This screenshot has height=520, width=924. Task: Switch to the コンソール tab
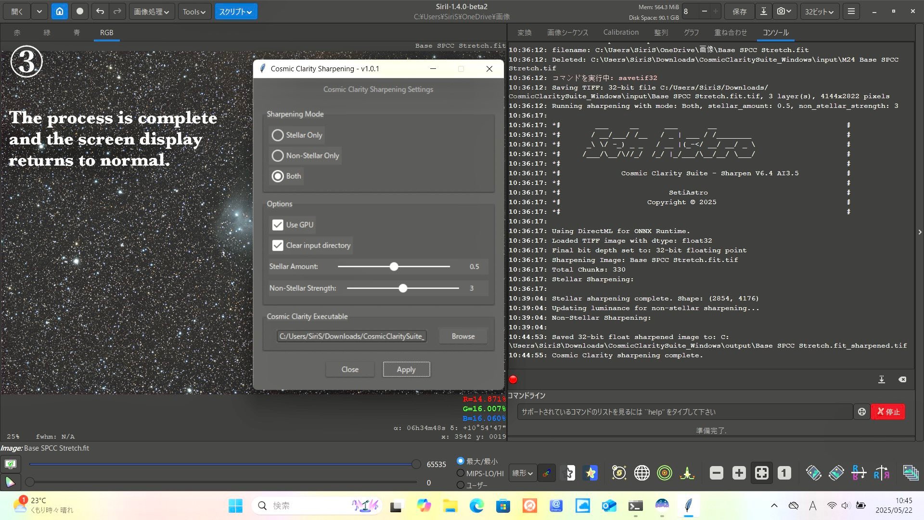coord(775,32)
